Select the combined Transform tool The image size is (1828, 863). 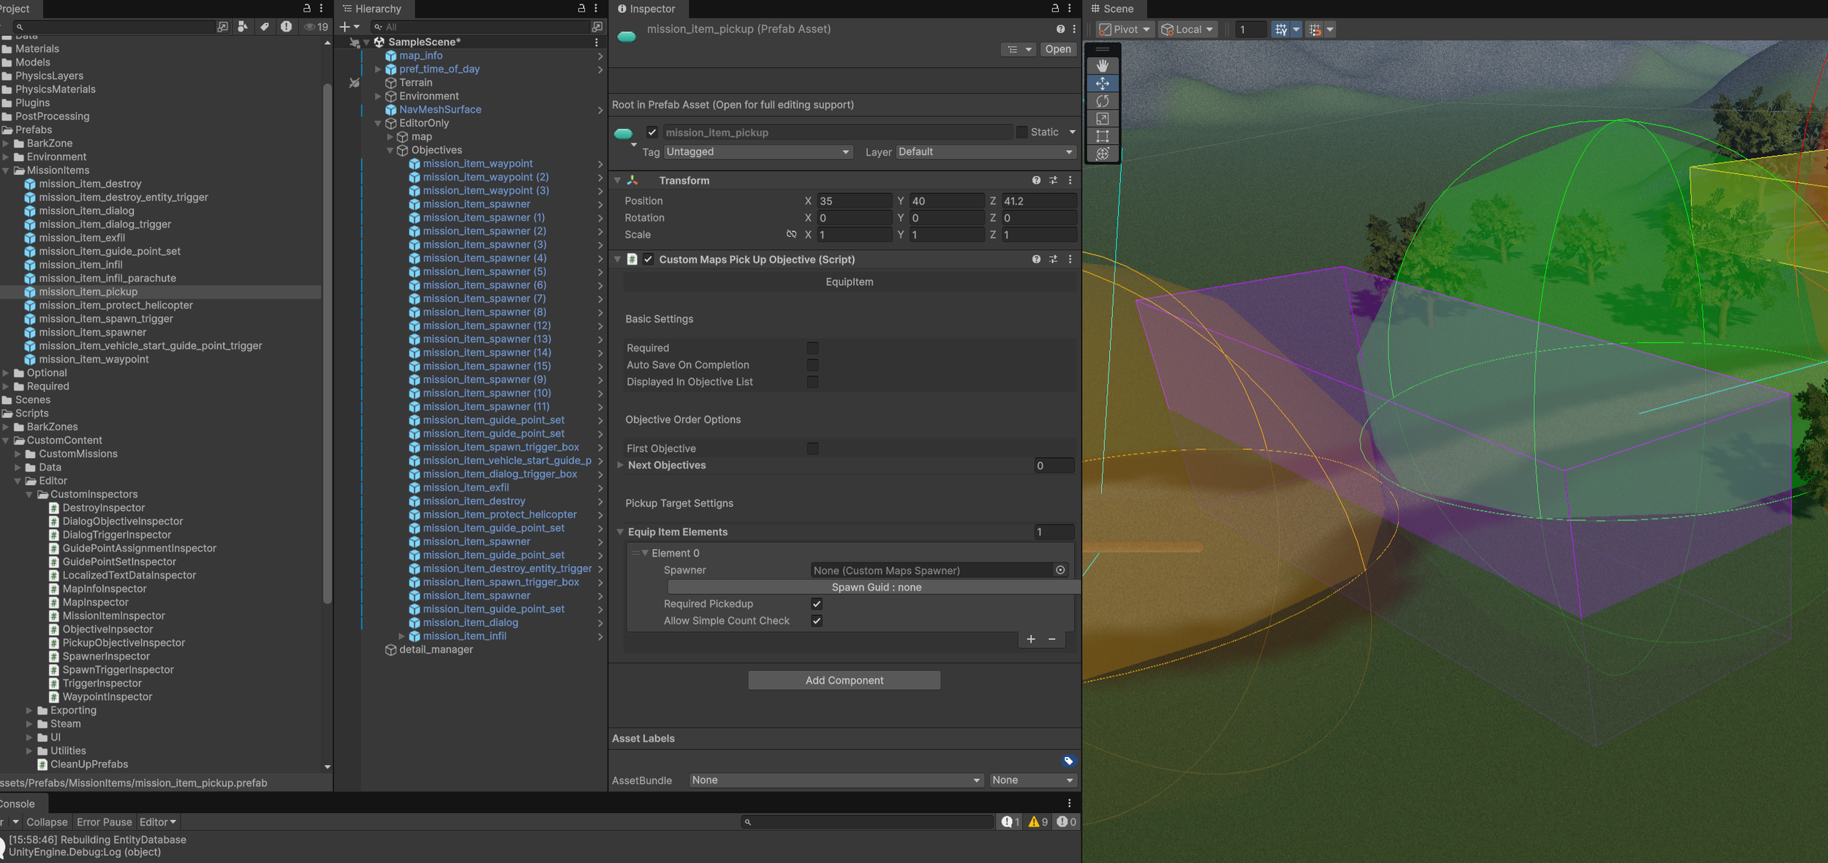(x=1102, y=154)
